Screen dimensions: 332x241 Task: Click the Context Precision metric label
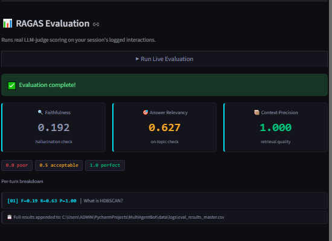coord(279,112)
